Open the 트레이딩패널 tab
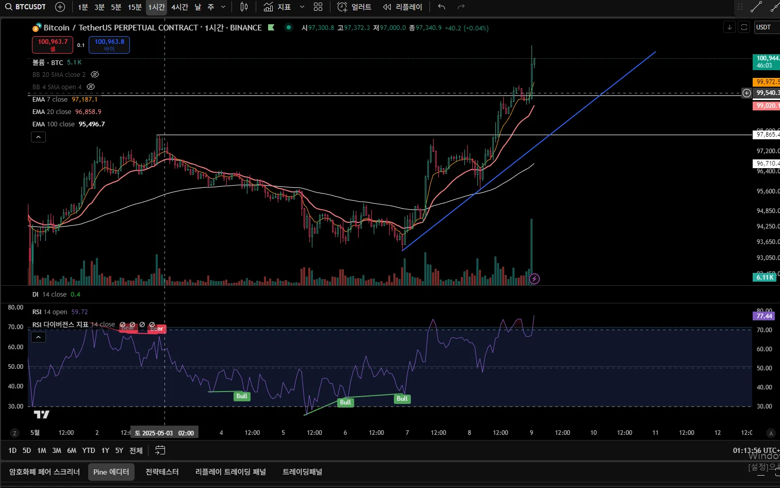This screenshot has height=488, width=780. tap(303, 472)
